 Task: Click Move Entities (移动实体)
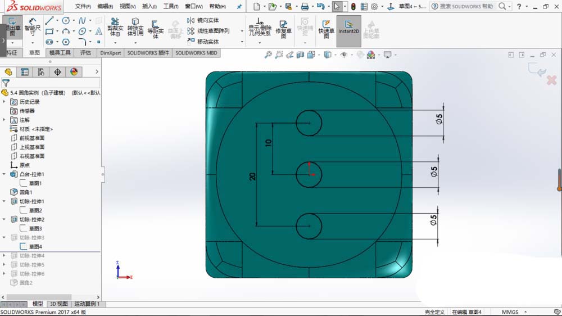pyautogui.click(x=203, y=42)
